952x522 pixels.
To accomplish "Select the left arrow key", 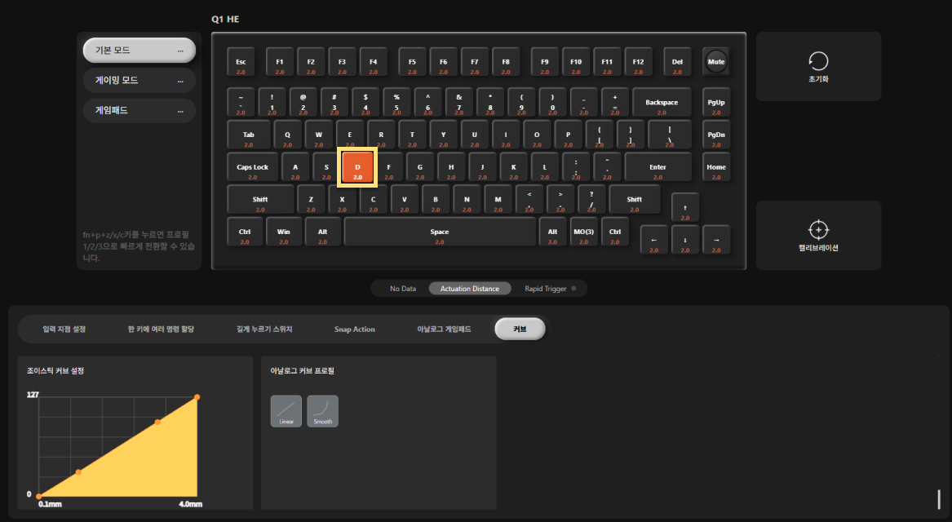I will click(654, 241).
